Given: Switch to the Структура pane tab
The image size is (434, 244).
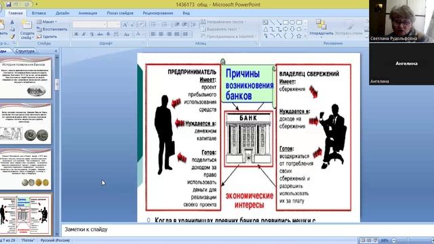Looking at the screenshot, I should (x=25, y=51).
